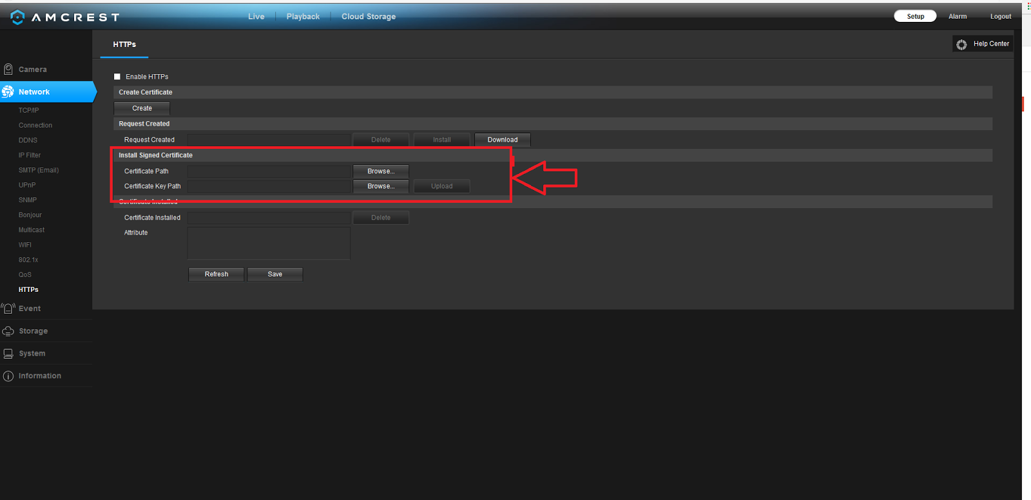Screen dimensions: 1031x500
Task: Open the Help Center
Action: click(983, 44)
